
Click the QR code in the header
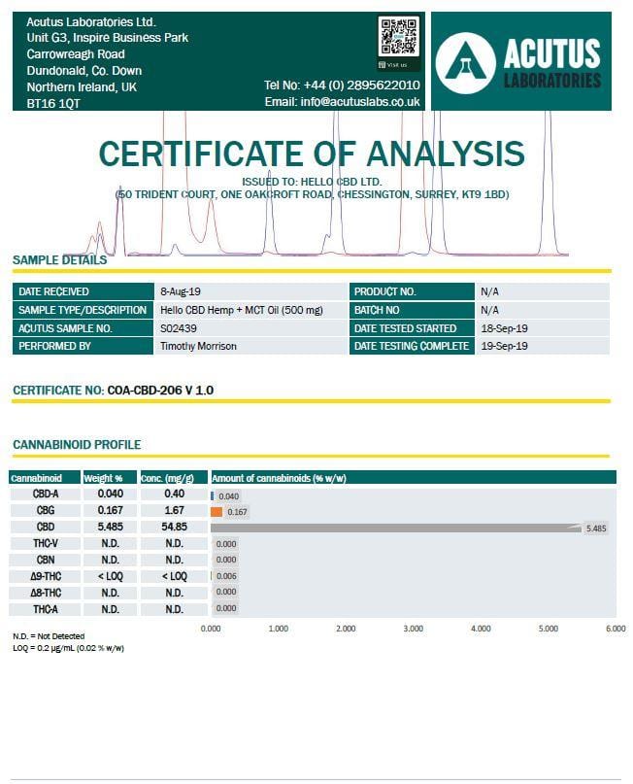pyautogui.click(x=398, y=37)
